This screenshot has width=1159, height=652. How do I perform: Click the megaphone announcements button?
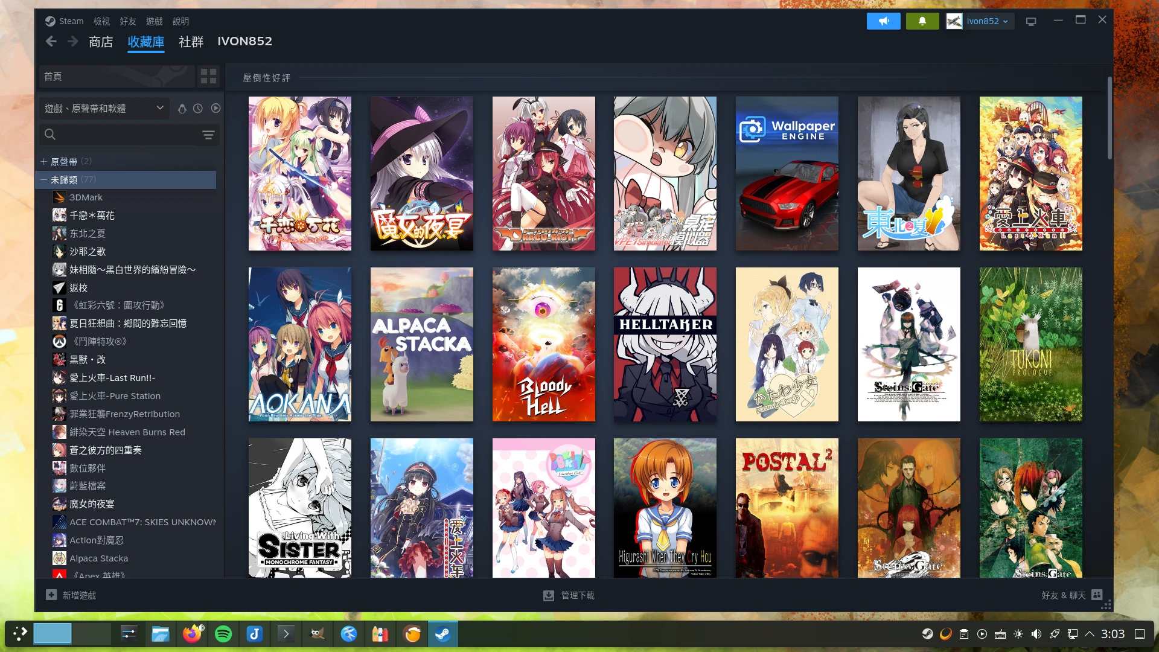click(x=883, y=21)
